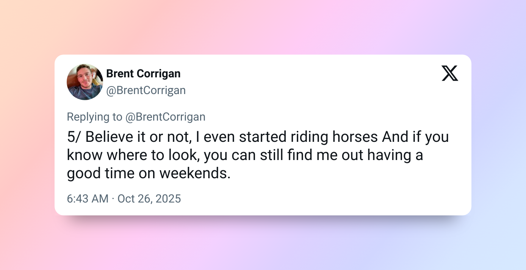Image resolution: width=526 pixels, height=270 pixels.
Task: Click the word "weekends" in the tweet
Action: pos(193,173)
